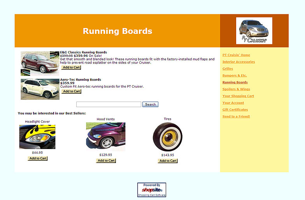Add Aero-Tec Running Boards to cart
The image size is (305, 200).
[x=71, y=91]
